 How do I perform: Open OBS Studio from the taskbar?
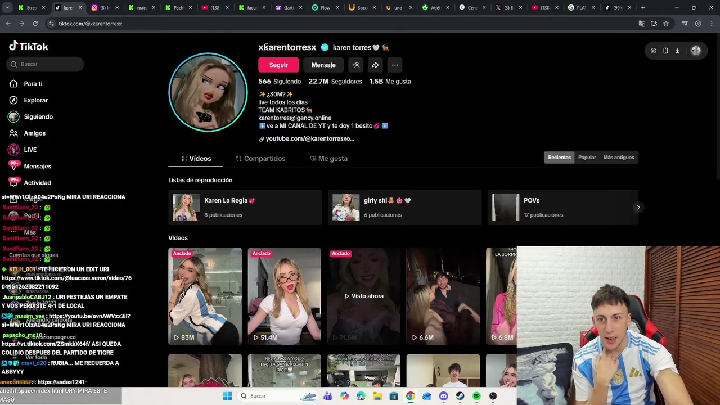coord(493,396)
